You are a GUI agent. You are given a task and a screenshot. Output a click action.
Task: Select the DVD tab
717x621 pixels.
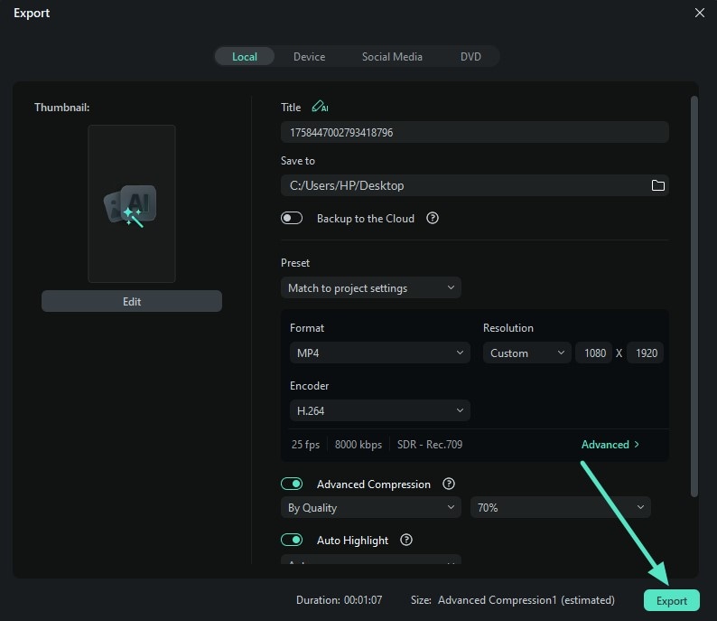470,57
